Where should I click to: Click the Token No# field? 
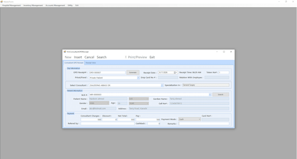coord(224,72)
